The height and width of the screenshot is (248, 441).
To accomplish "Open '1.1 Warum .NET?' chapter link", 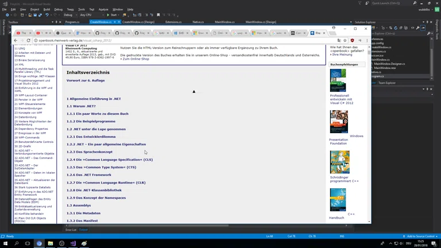I will click(81, 106).
